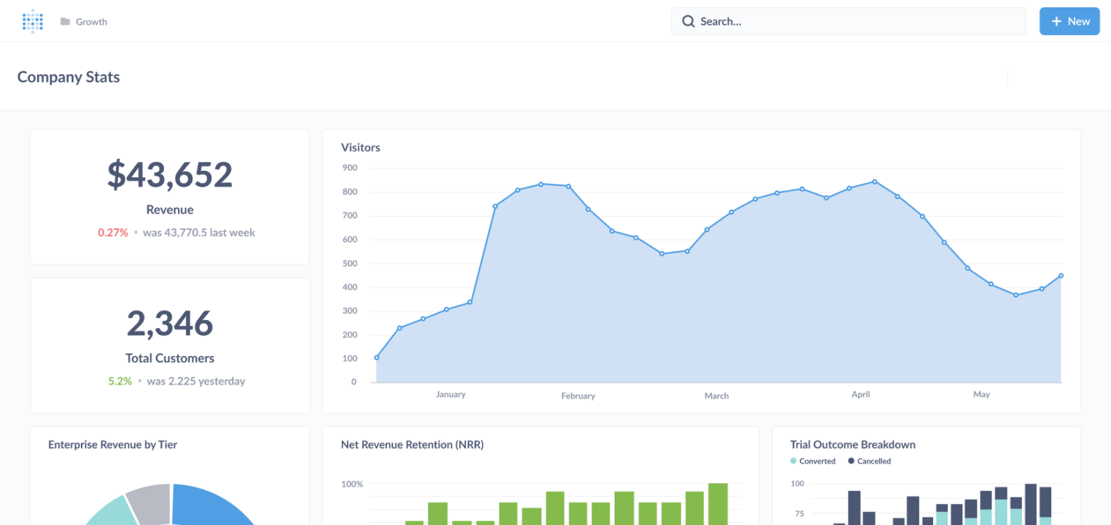Open the $43,652 Revenue card value
The height and width of the screenshot is (525, 1111).
(x=170, y=175)
